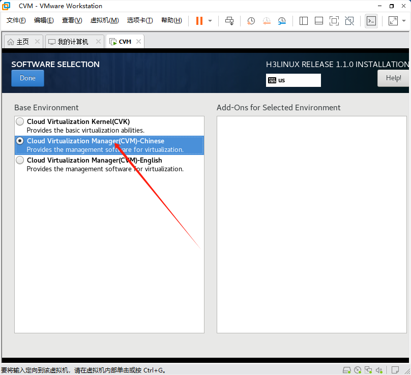Open the 虚拟机(M) menu
The width and height of the screenshot is (411, 375).
104,20
